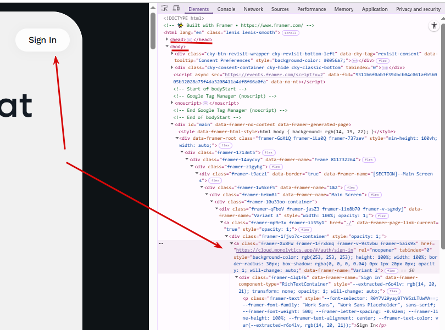Toggle the device toolbar icon
The width and height of the screenshot is (445, 330).
click(x=176, y=8)
